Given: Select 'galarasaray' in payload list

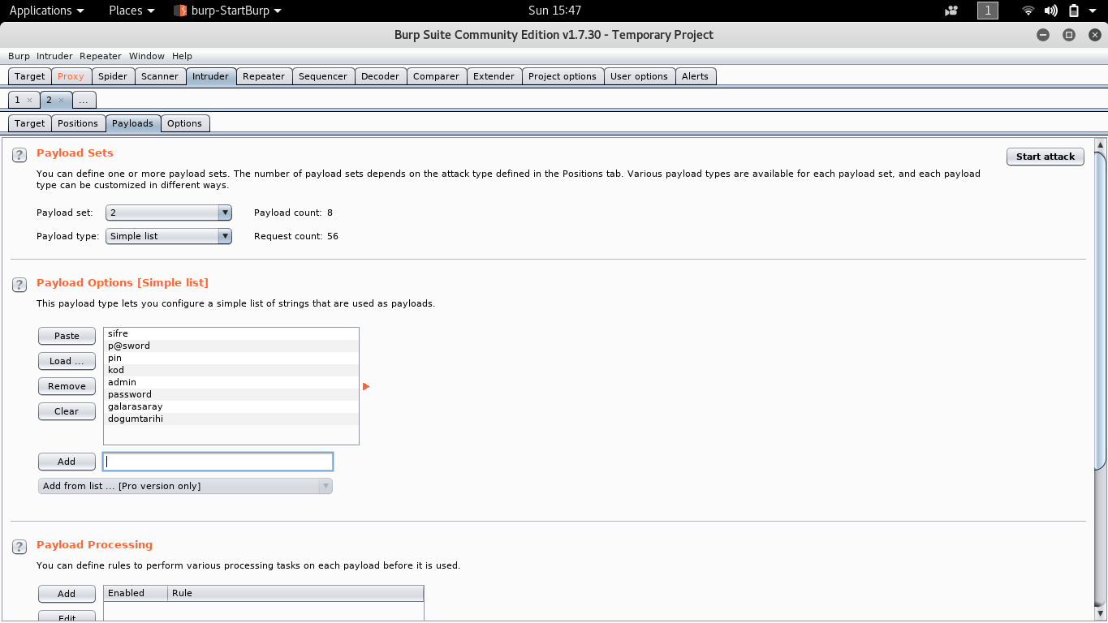Looking at the screenshot, I should coord(231,406).
